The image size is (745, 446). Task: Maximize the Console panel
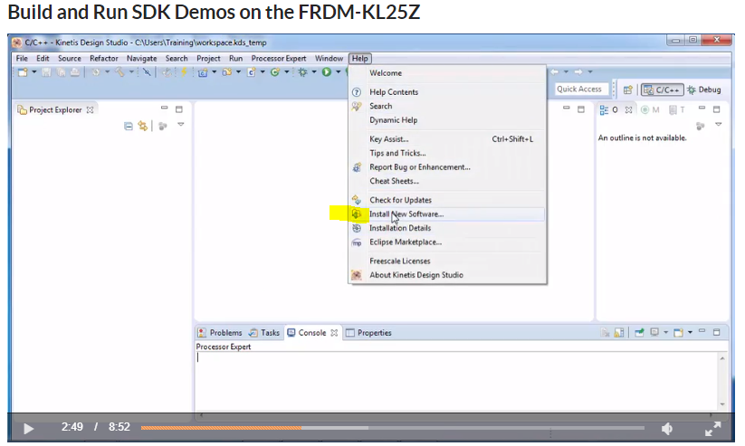(x=717, y=332)
